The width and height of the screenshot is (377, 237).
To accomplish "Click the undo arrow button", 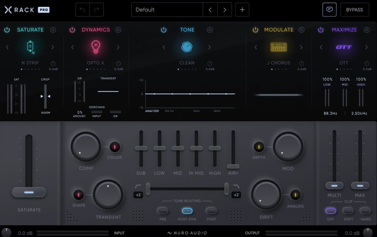I will click(x=82, y=10).
